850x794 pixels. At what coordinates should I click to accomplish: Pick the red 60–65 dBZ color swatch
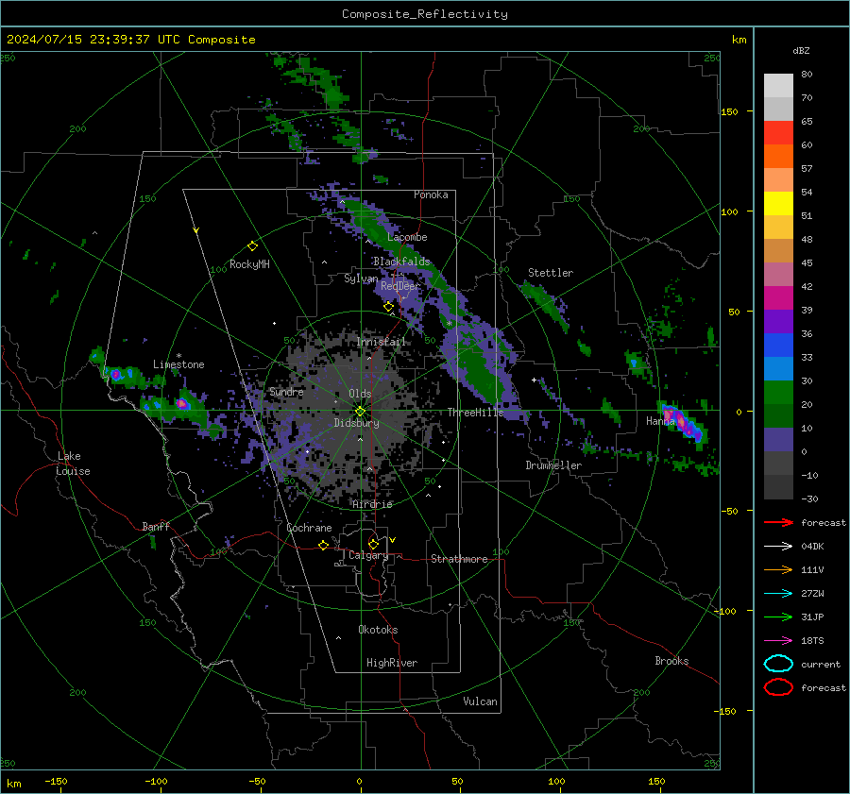tap(778, 133)
